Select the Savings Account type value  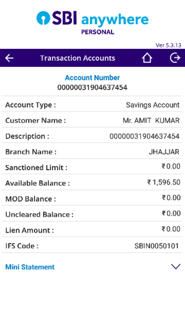click(153, 105)
